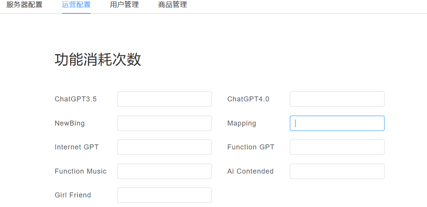Image resolution: width=427 pixels, height=207 pixels.
Task: Go to the 商品管理 tab
Action: point(173,5)
